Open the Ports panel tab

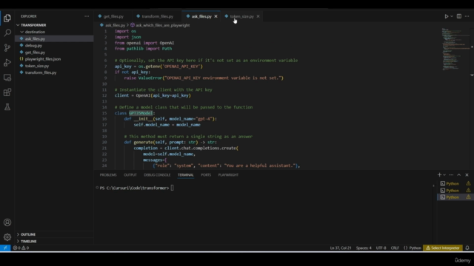coord(206,175)
